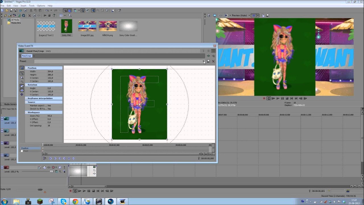
Task: Click the Delete Keyframe minus diamond button
Action: [73, 158]
